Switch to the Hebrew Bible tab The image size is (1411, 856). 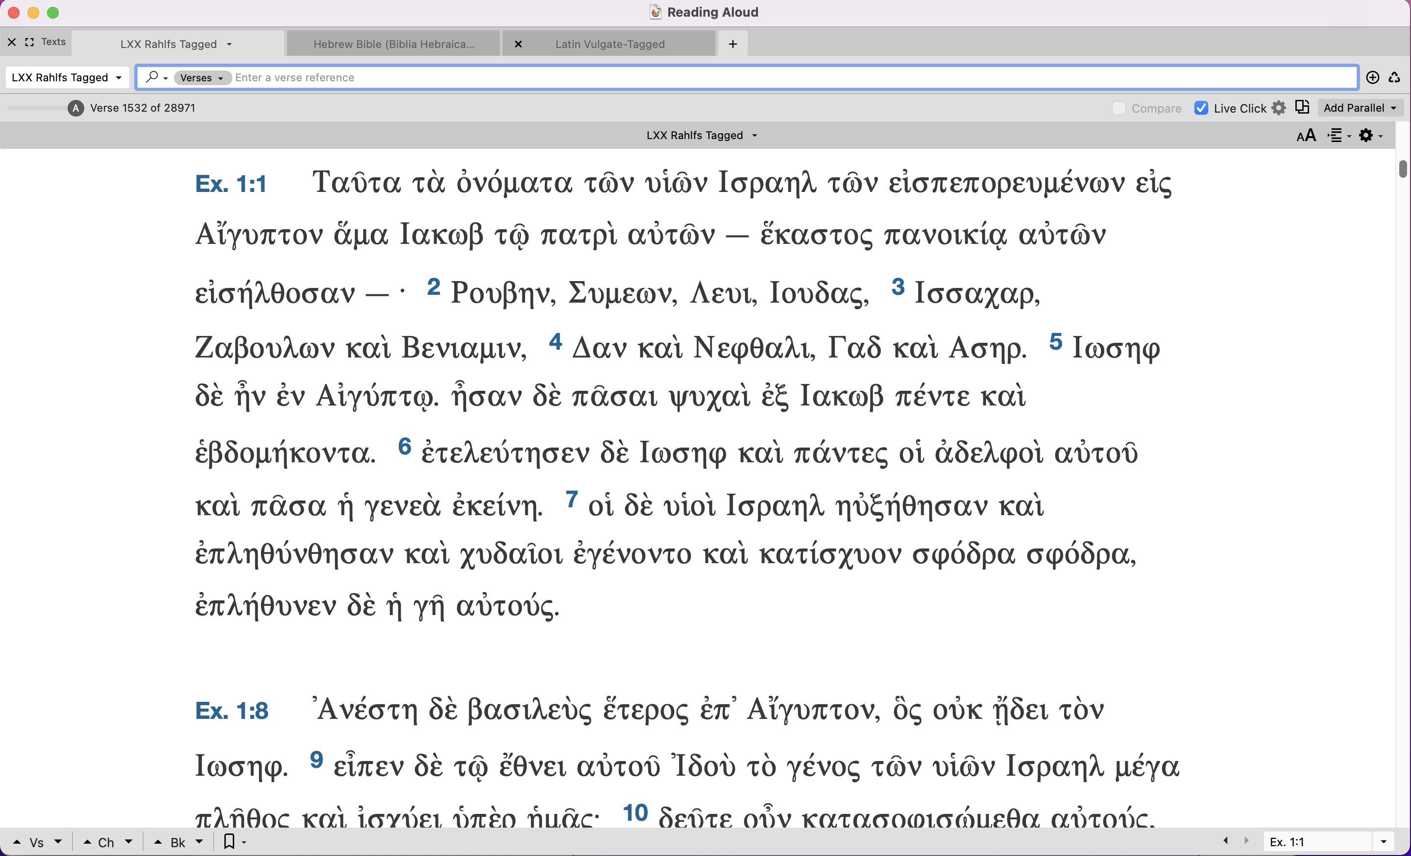tap(393, 44)
